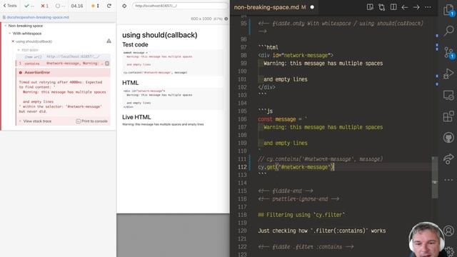Show additional views via activity bar ellipsis
Viewport: 457px width, 257px height.
point(449,180)
